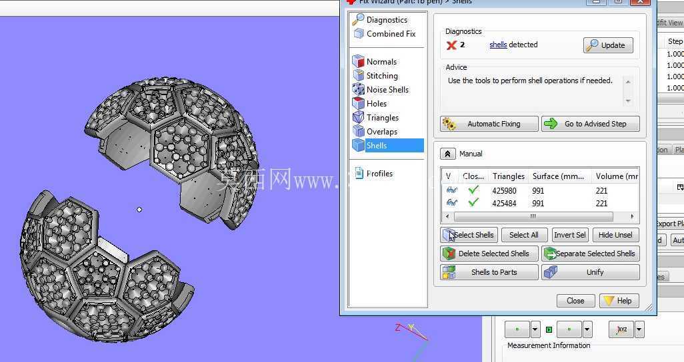This screenshot has height=362, width=684.
Task: Open the XYZ coordinate dropdown arrow
Action: pos(639,329)
